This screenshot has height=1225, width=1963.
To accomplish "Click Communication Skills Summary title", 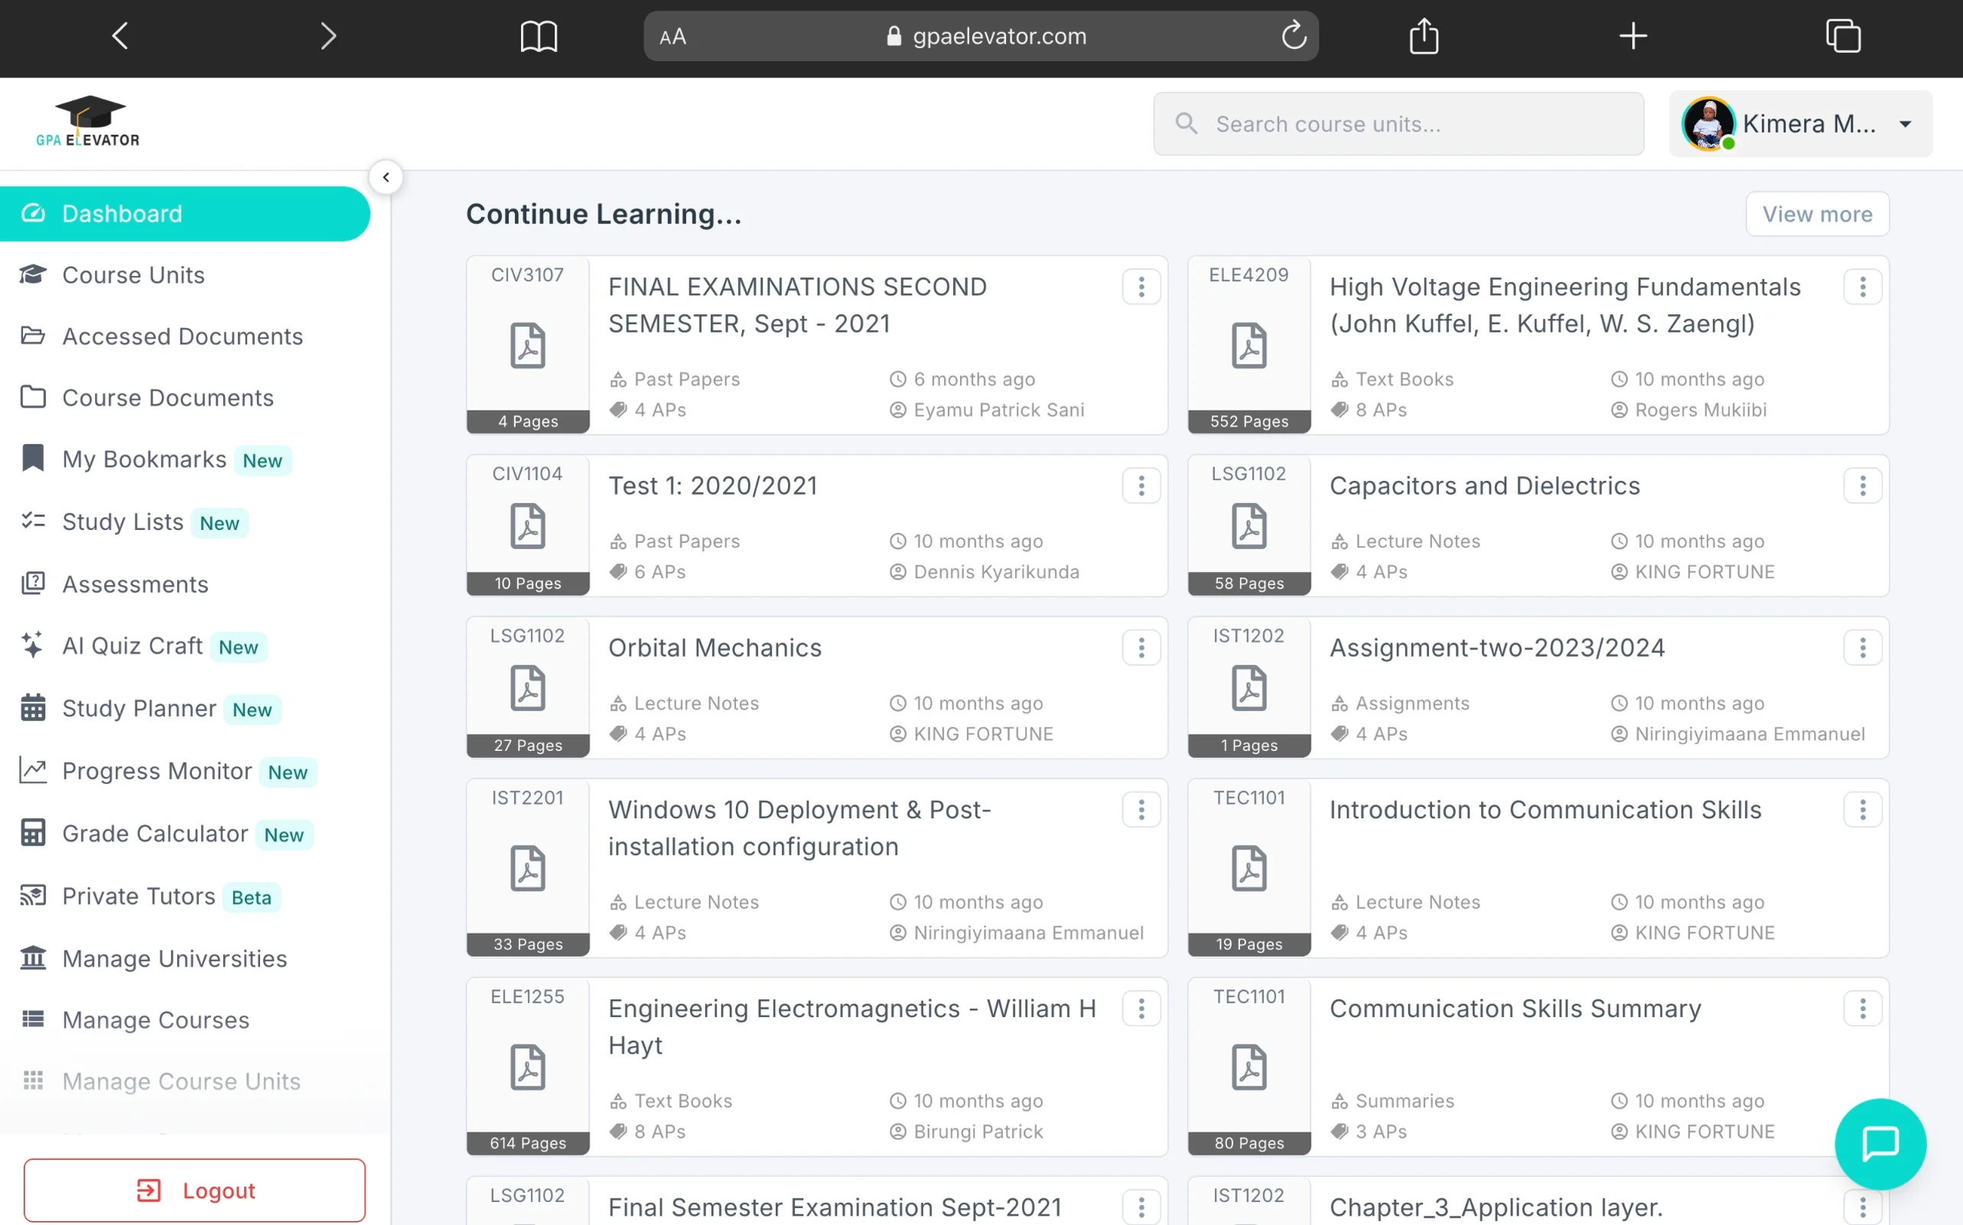I will pyautogui.click(x=1515, y=1008).
